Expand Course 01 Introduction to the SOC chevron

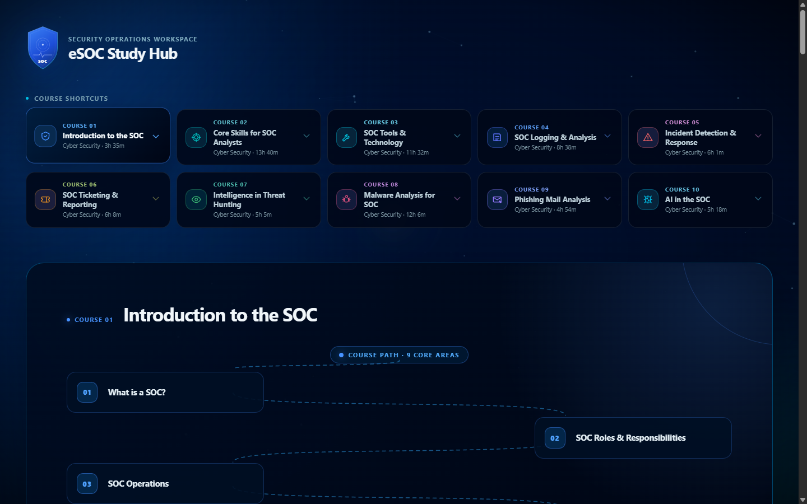pyautogui.click(x=156, y=136)
